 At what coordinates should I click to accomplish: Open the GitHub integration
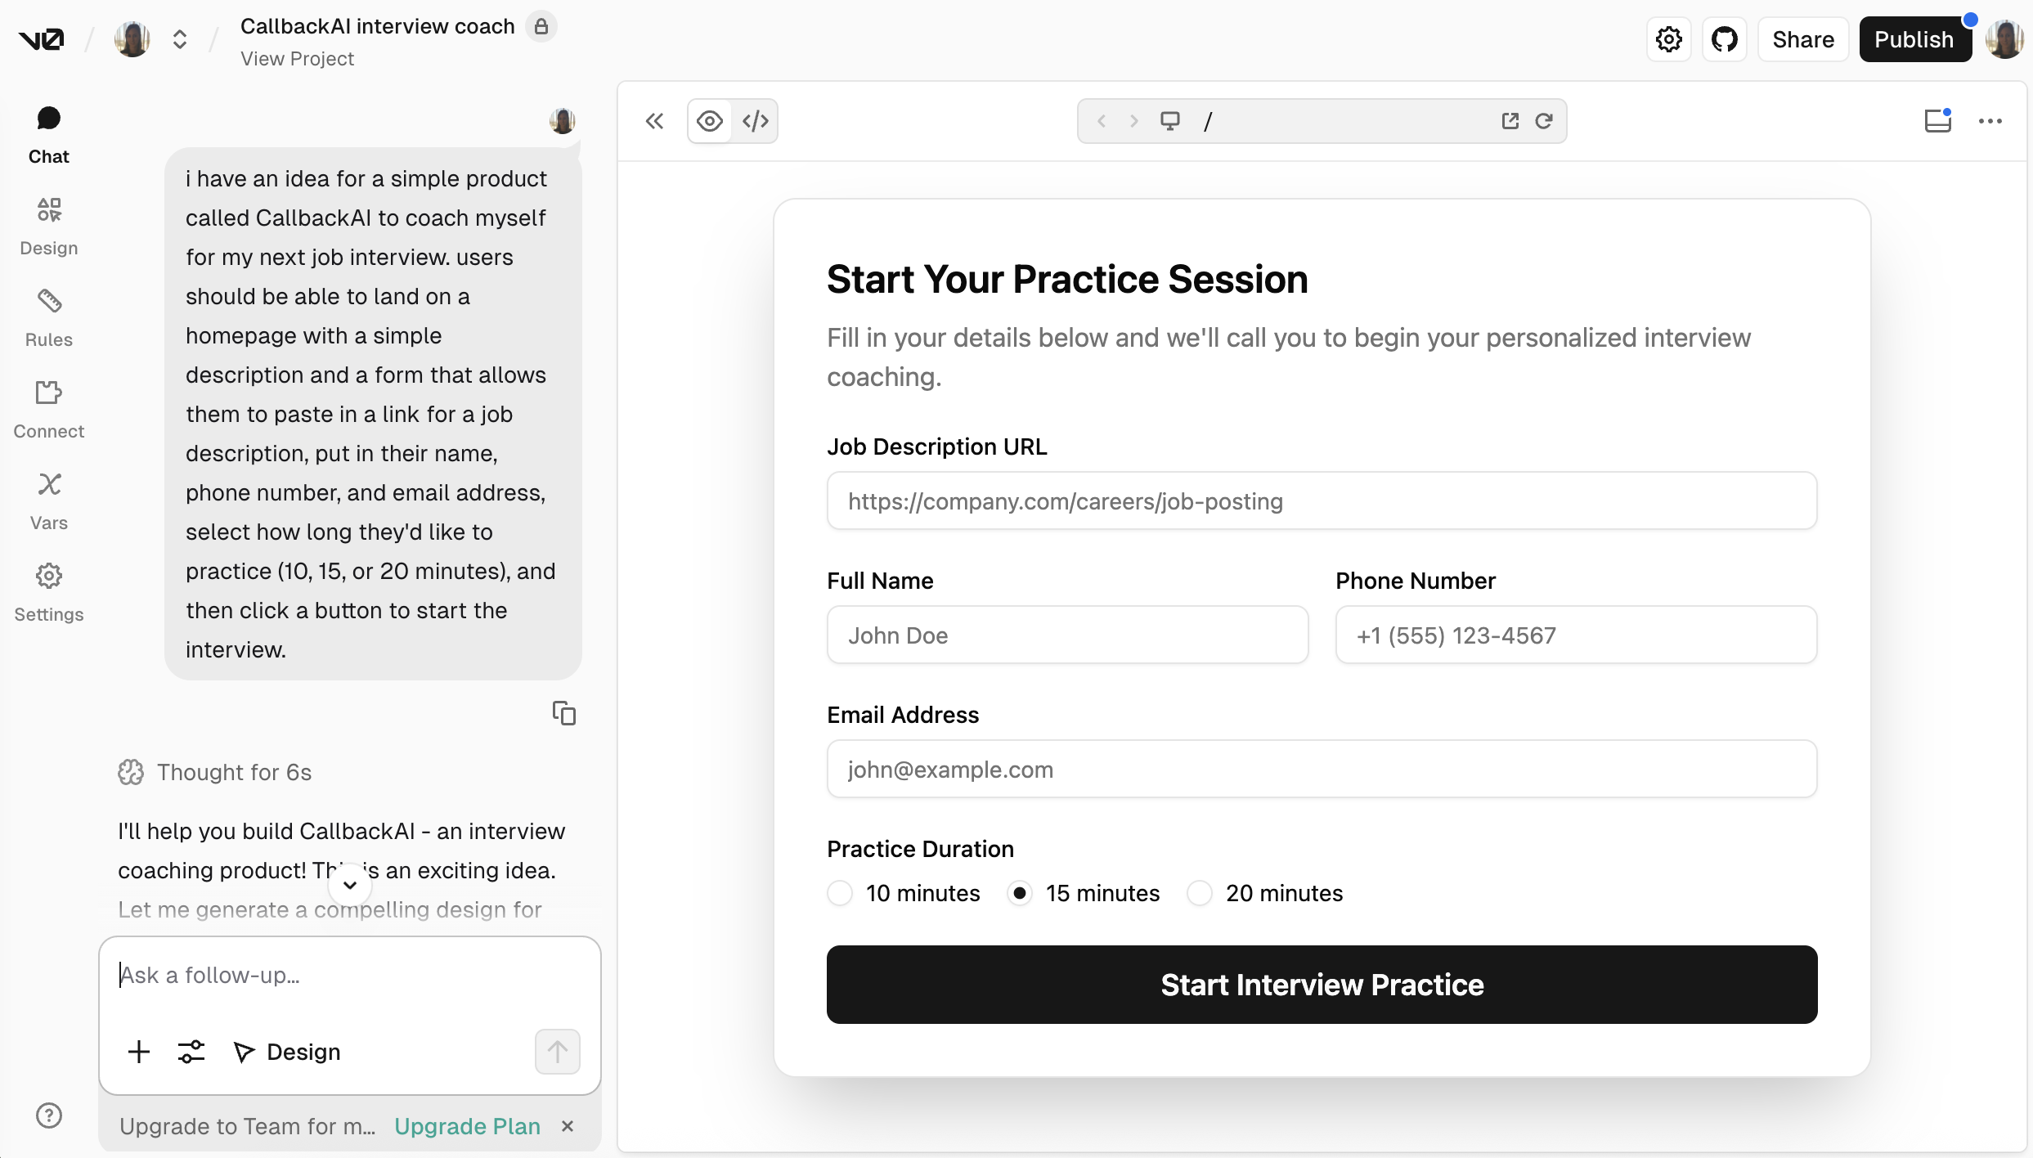[1725, 38]
